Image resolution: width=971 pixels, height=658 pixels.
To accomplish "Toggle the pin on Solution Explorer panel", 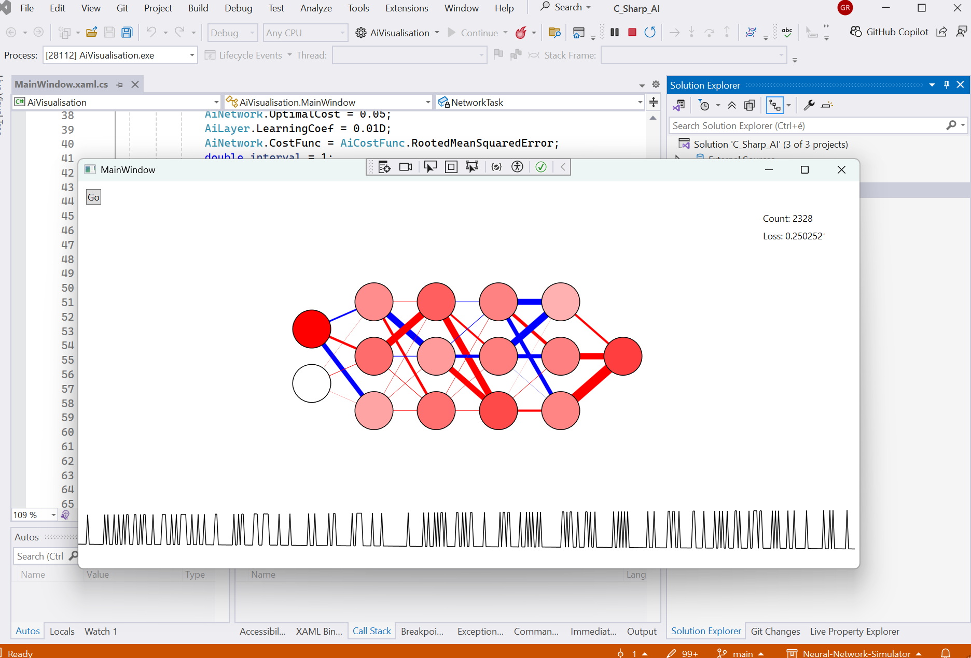I will coord(946,85).
